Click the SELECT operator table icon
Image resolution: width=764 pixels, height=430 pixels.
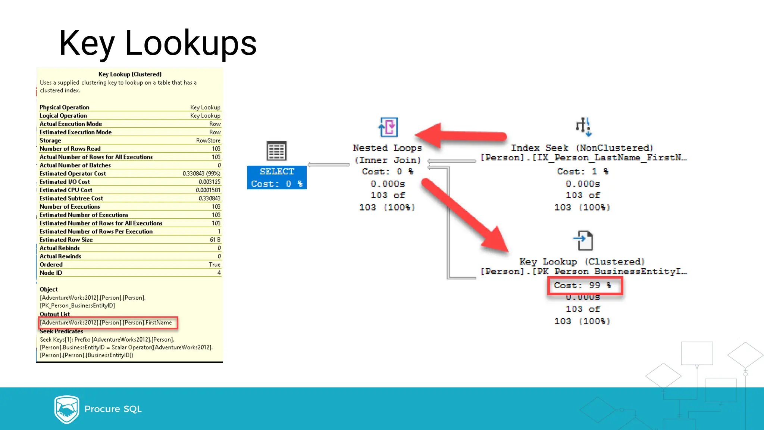pyautogui.click(x=276, y=151)
